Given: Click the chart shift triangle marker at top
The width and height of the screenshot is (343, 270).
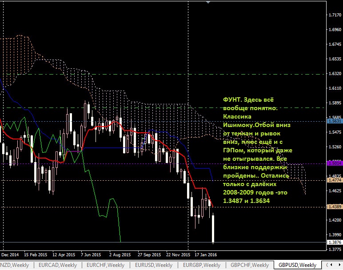Looking at the screenshot, I should point(208,2).
